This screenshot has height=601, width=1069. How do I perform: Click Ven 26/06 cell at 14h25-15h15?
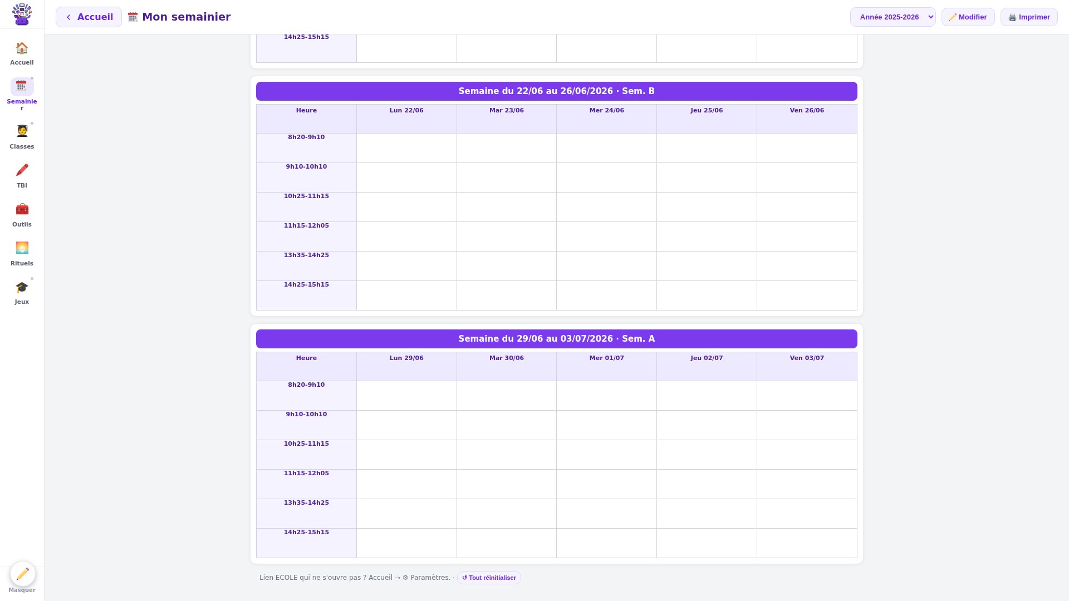pos(807,295)
